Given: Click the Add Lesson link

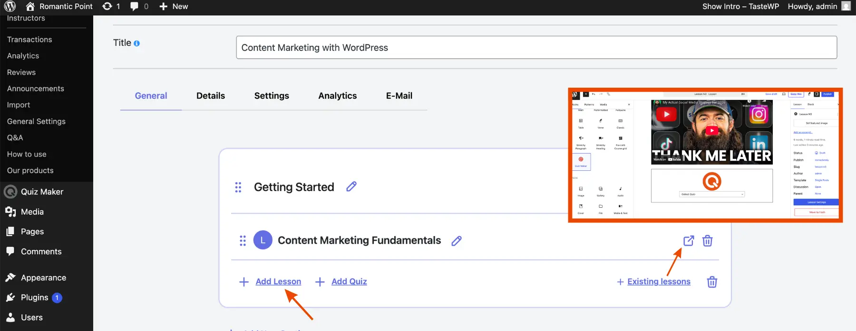Looking at the screenshot, I should tap(278, 282).
